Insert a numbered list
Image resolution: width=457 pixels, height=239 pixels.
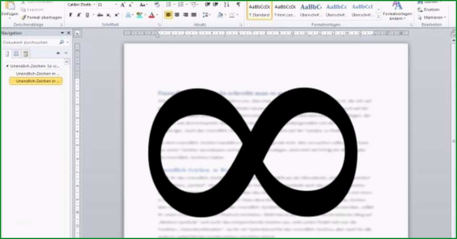[181, 5]
